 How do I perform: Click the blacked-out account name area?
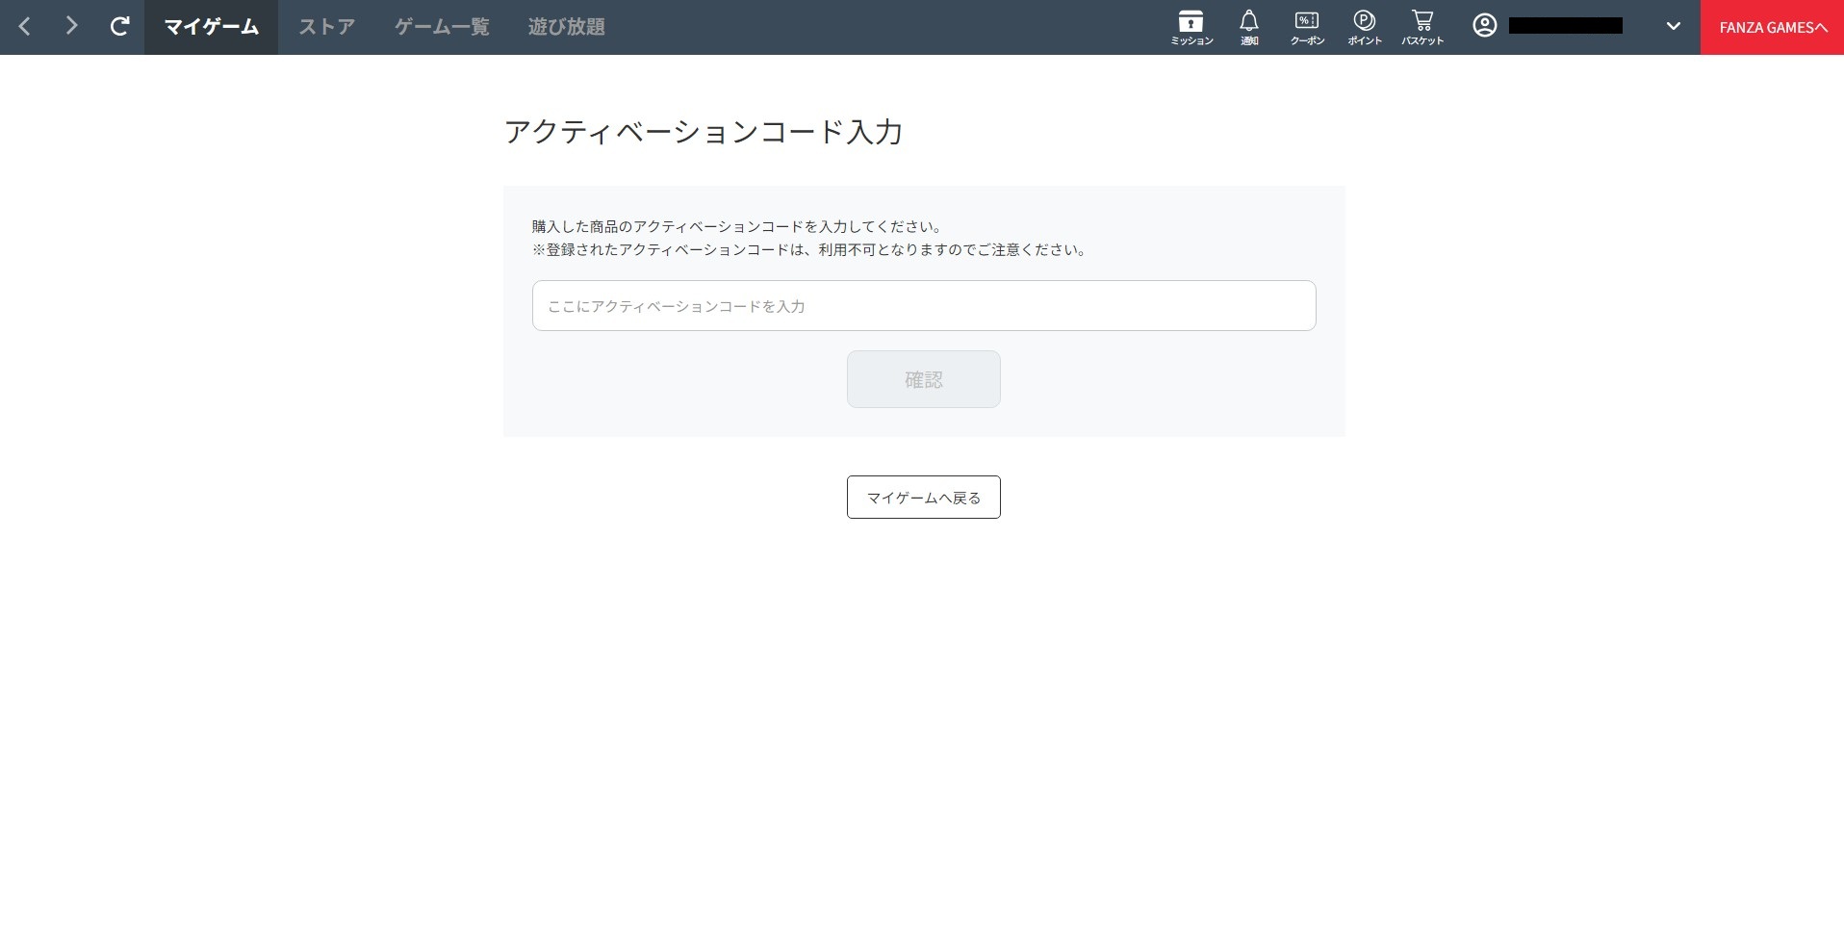[1567, 25]
